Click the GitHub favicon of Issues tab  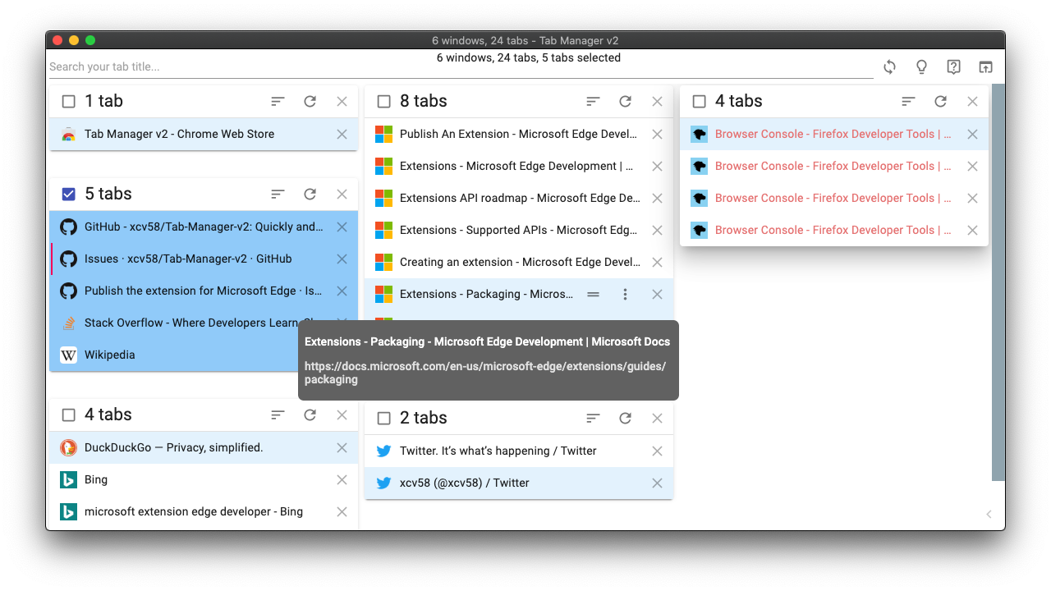click(x=69, y=259)
